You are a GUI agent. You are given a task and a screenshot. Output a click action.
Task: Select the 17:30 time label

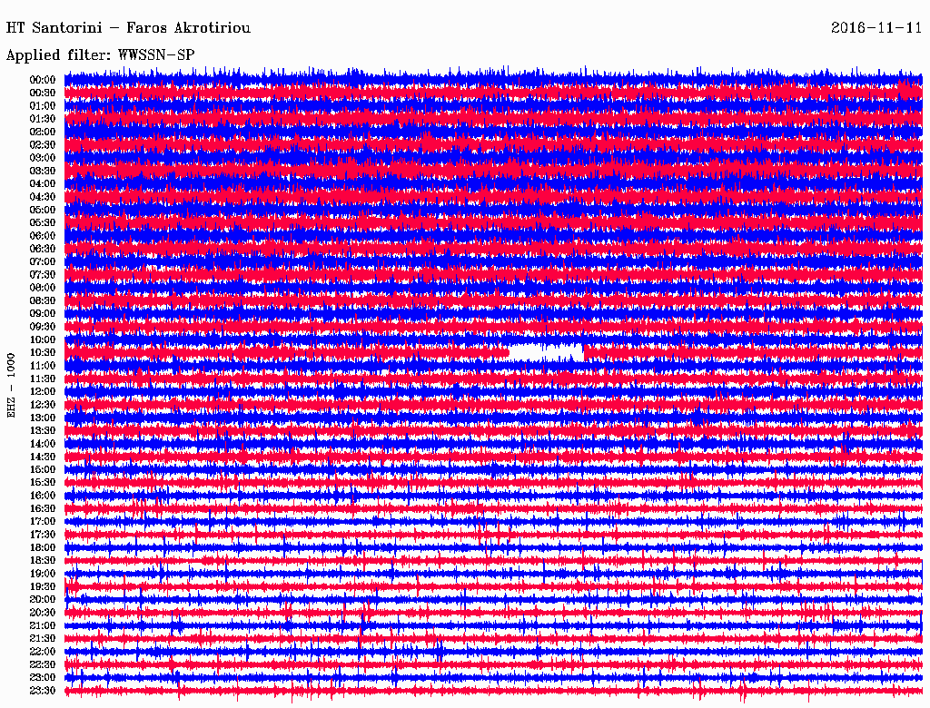click(43, 535)
